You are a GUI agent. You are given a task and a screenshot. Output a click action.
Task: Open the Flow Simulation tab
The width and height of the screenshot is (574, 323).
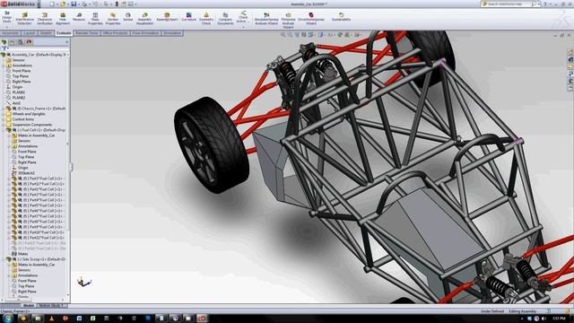[145, 33]
